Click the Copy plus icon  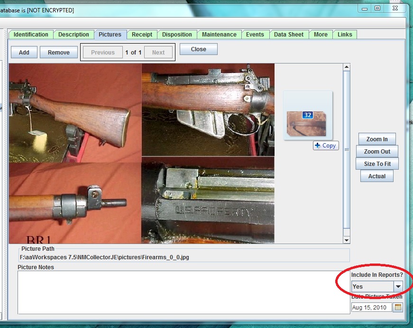[x=317, y=146]
